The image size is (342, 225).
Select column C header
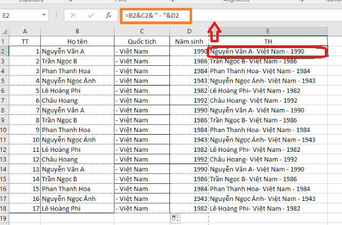pos(142,32)
